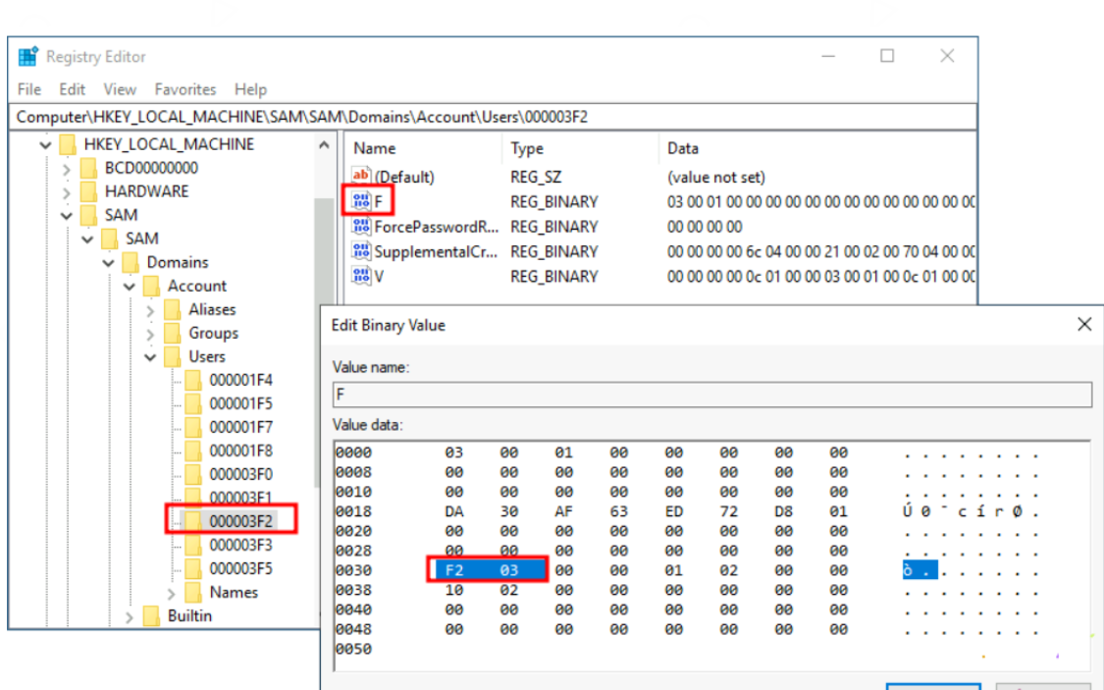Click the 000003F5 folder icon
The image size is (1104, 690).
[x=193, y=569]
